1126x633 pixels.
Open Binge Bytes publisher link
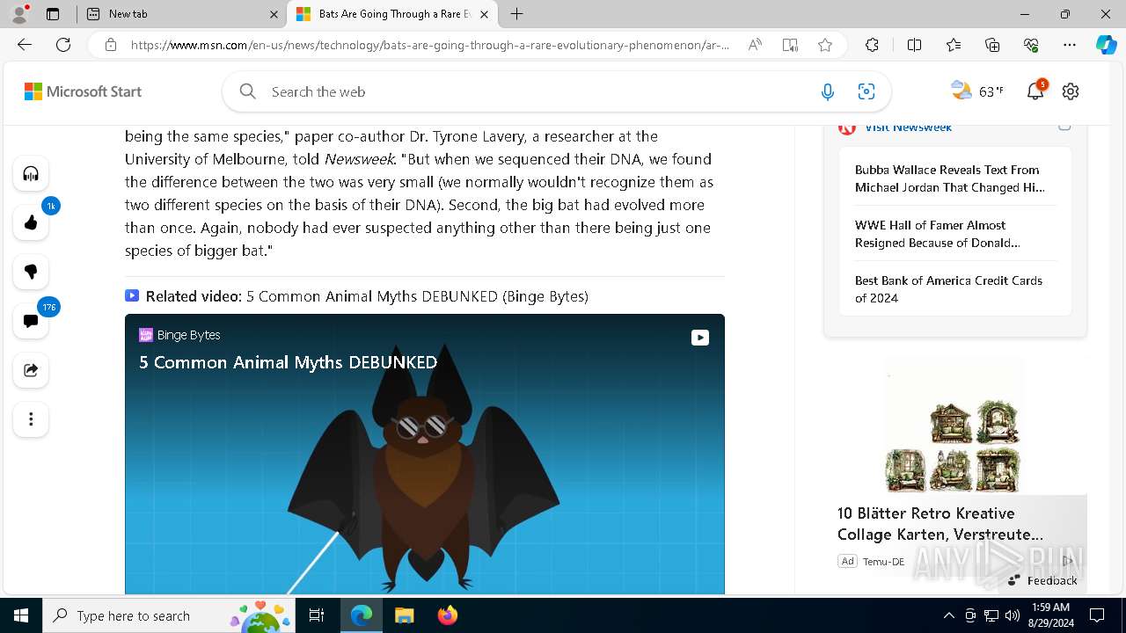pyautogui.click(x=180, y=335)
